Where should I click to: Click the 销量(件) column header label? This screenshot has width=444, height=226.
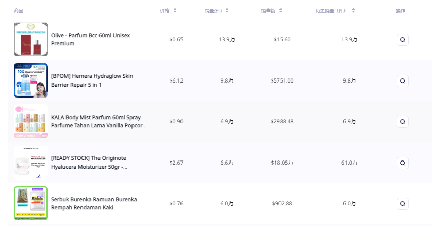point(213,11)
